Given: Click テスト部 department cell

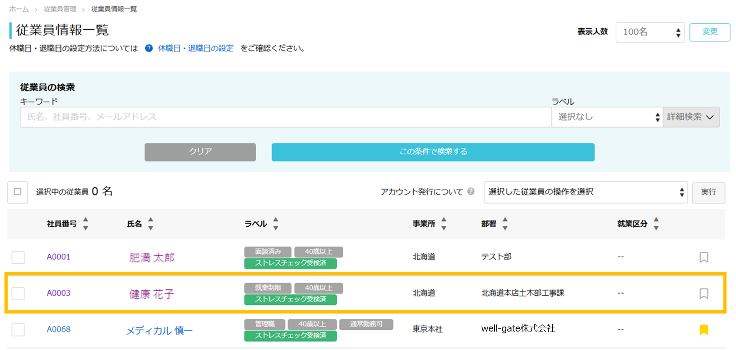Looking at the screenshot, I should pos(496,257).
